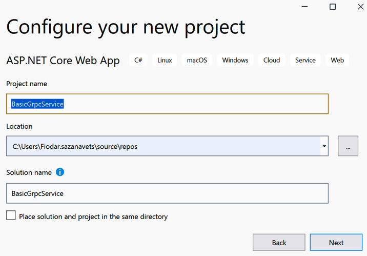
Task: Expand the Location dropdown arrow
Action: (x=324, y=146)
